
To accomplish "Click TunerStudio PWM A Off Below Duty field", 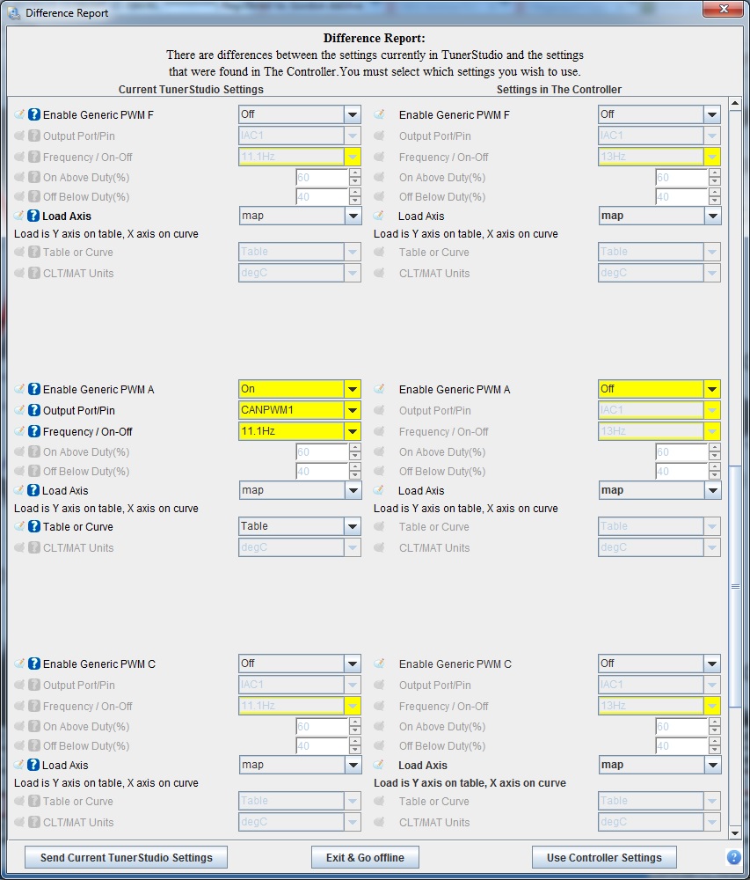I will (323, 472).
